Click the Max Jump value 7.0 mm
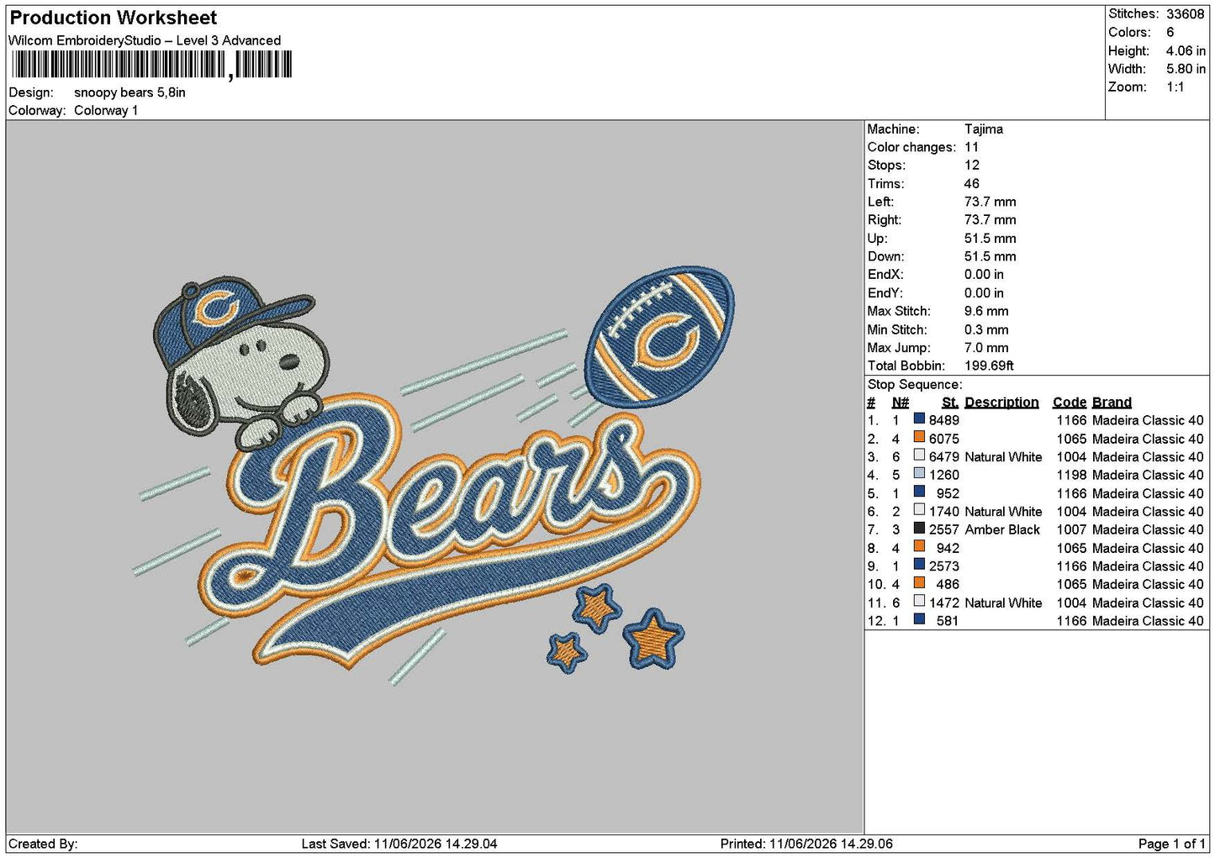The height and width of the screenshot is (858, 1215). click(986, 348)
